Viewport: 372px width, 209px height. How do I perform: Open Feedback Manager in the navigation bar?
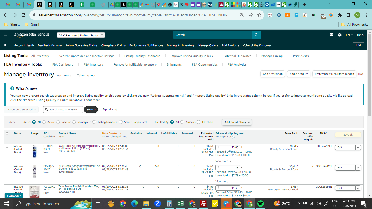click(50, 45)
